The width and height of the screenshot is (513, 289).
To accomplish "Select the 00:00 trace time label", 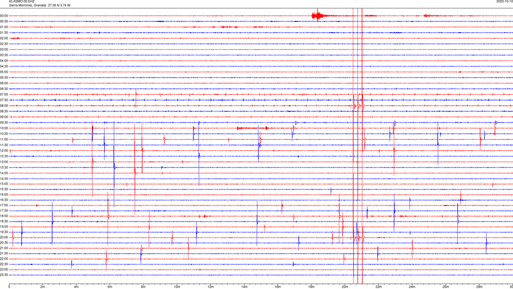I will pos(4,16).
